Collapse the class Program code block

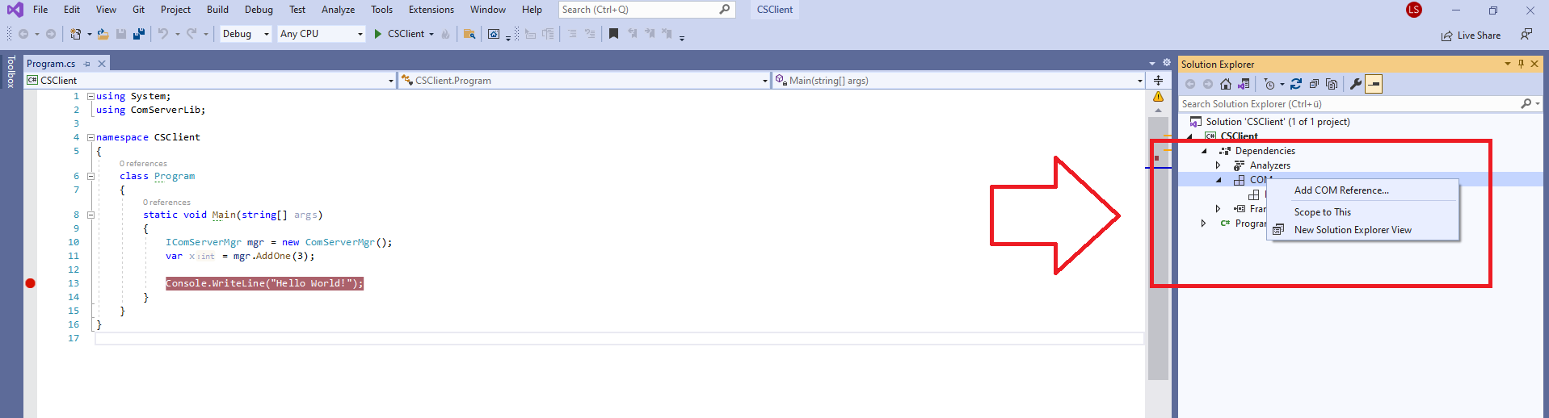90,176
